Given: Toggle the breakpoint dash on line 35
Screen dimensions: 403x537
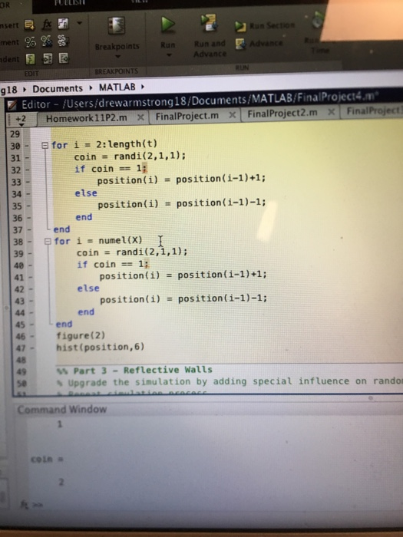Looking at the screenshot, I should coord(29,206).
